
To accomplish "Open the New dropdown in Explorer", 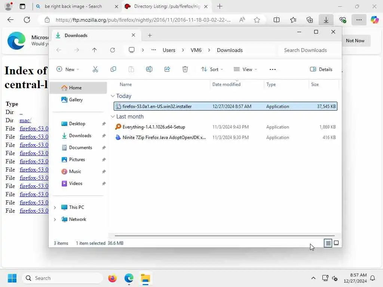I will point(68,69).
